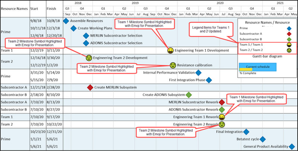Click the Finish column header

51,9
